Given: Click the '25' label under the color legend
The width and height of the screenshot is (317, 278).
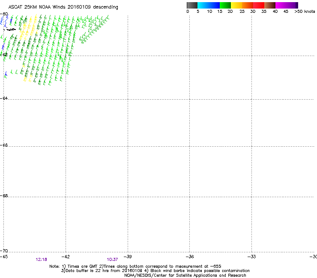Looking at the screenshot, I should pyautogui.click(x=242, y=12).
